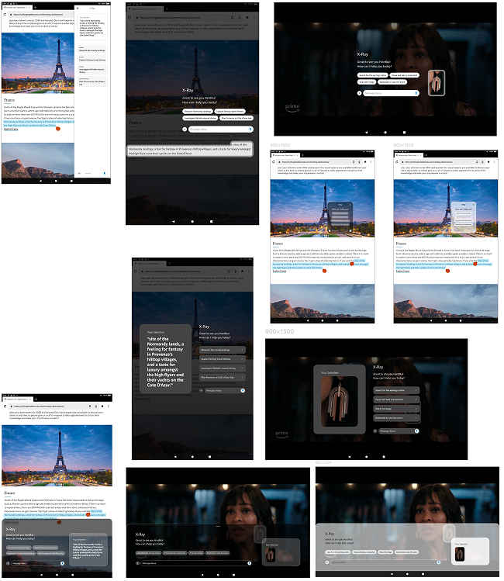
Task: Click 'Pause and take a screenshot' pill in centered video overlay
Action: point(405,75)
